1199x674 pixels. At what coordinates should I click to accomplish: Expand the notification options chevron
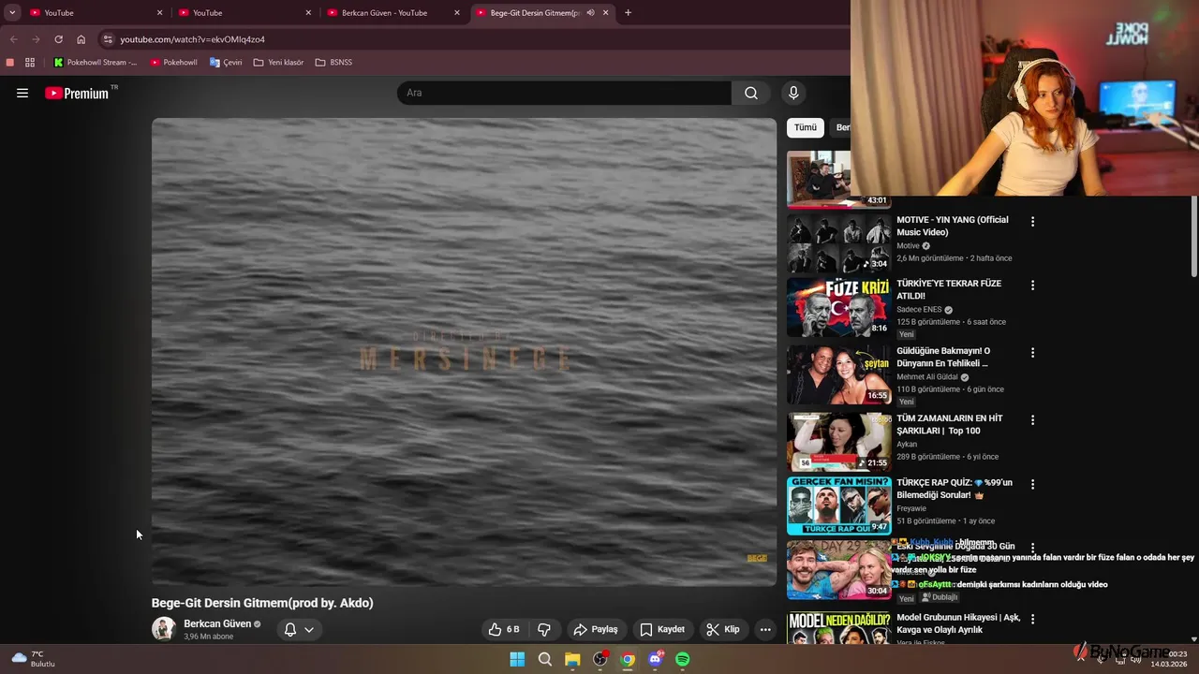308,629
